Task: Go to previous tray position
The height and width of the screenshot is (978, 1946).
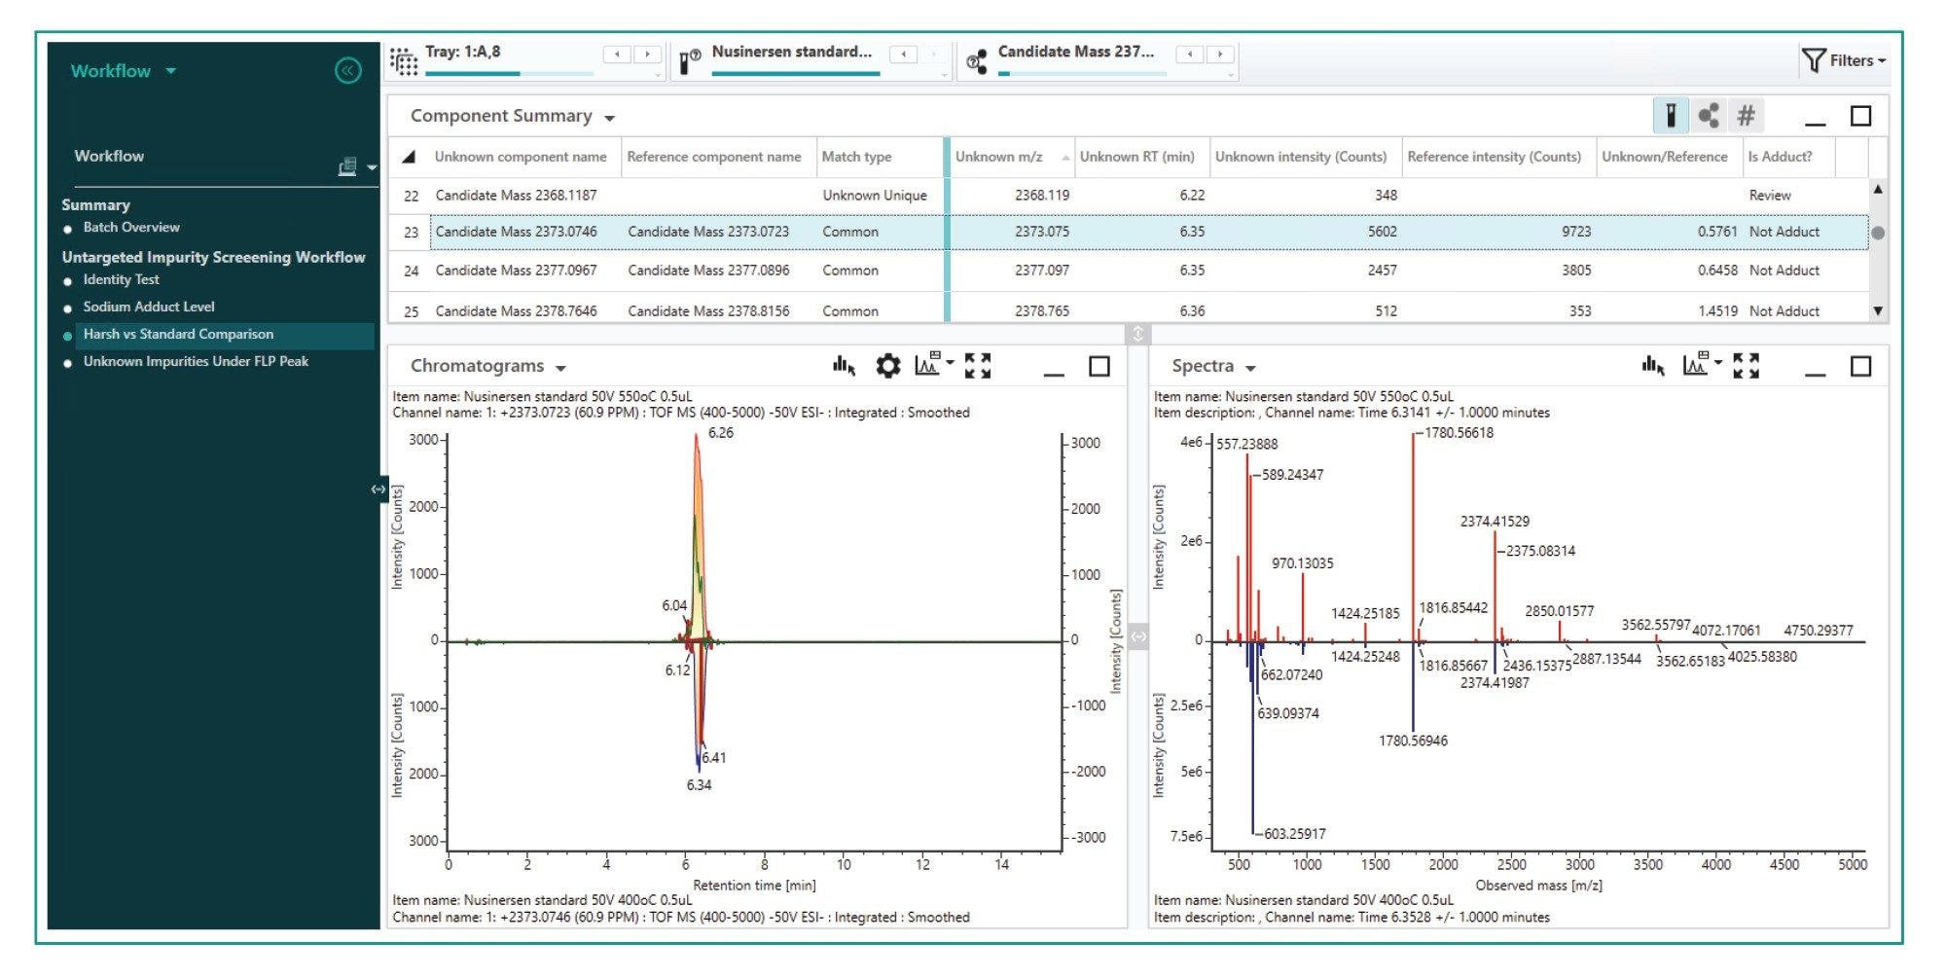Action: (x=617, y=54)
